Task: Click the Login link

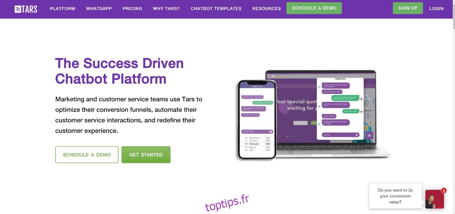Action: coord(436,9)
